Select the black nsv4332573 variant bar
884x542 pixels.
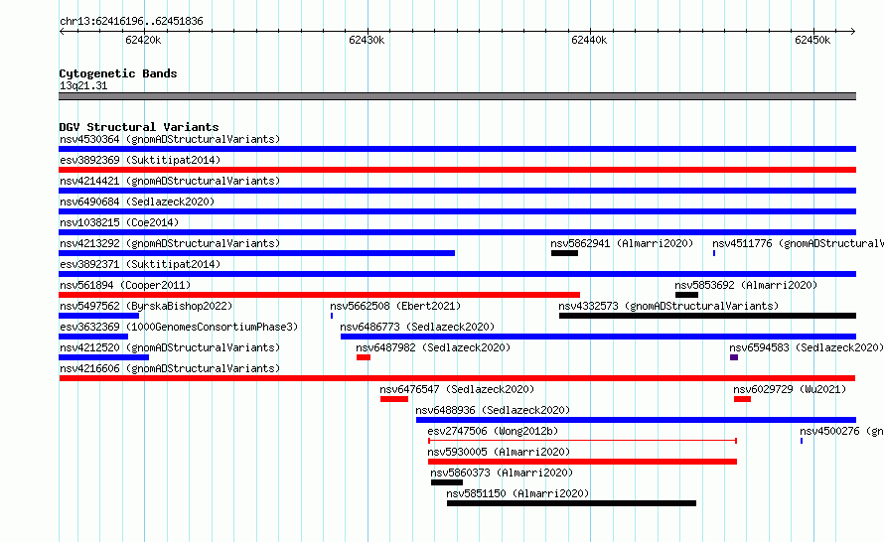tap(707, 316)
